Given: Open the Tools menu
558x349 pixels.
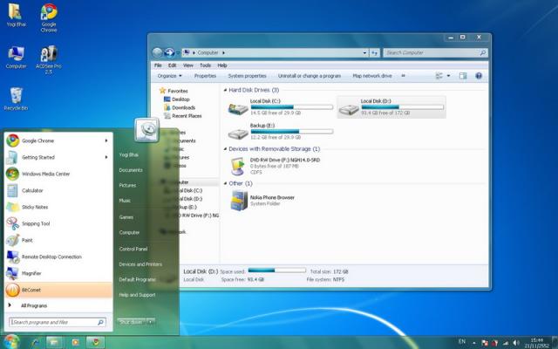Looking at the screenshot, I should 205,65.
